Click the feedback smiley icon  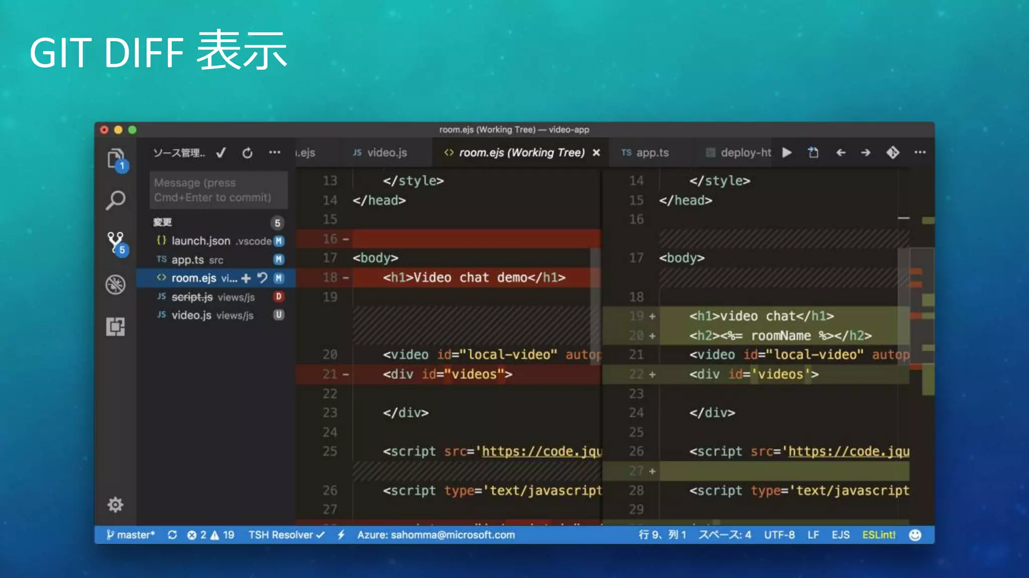pos(915,535)
